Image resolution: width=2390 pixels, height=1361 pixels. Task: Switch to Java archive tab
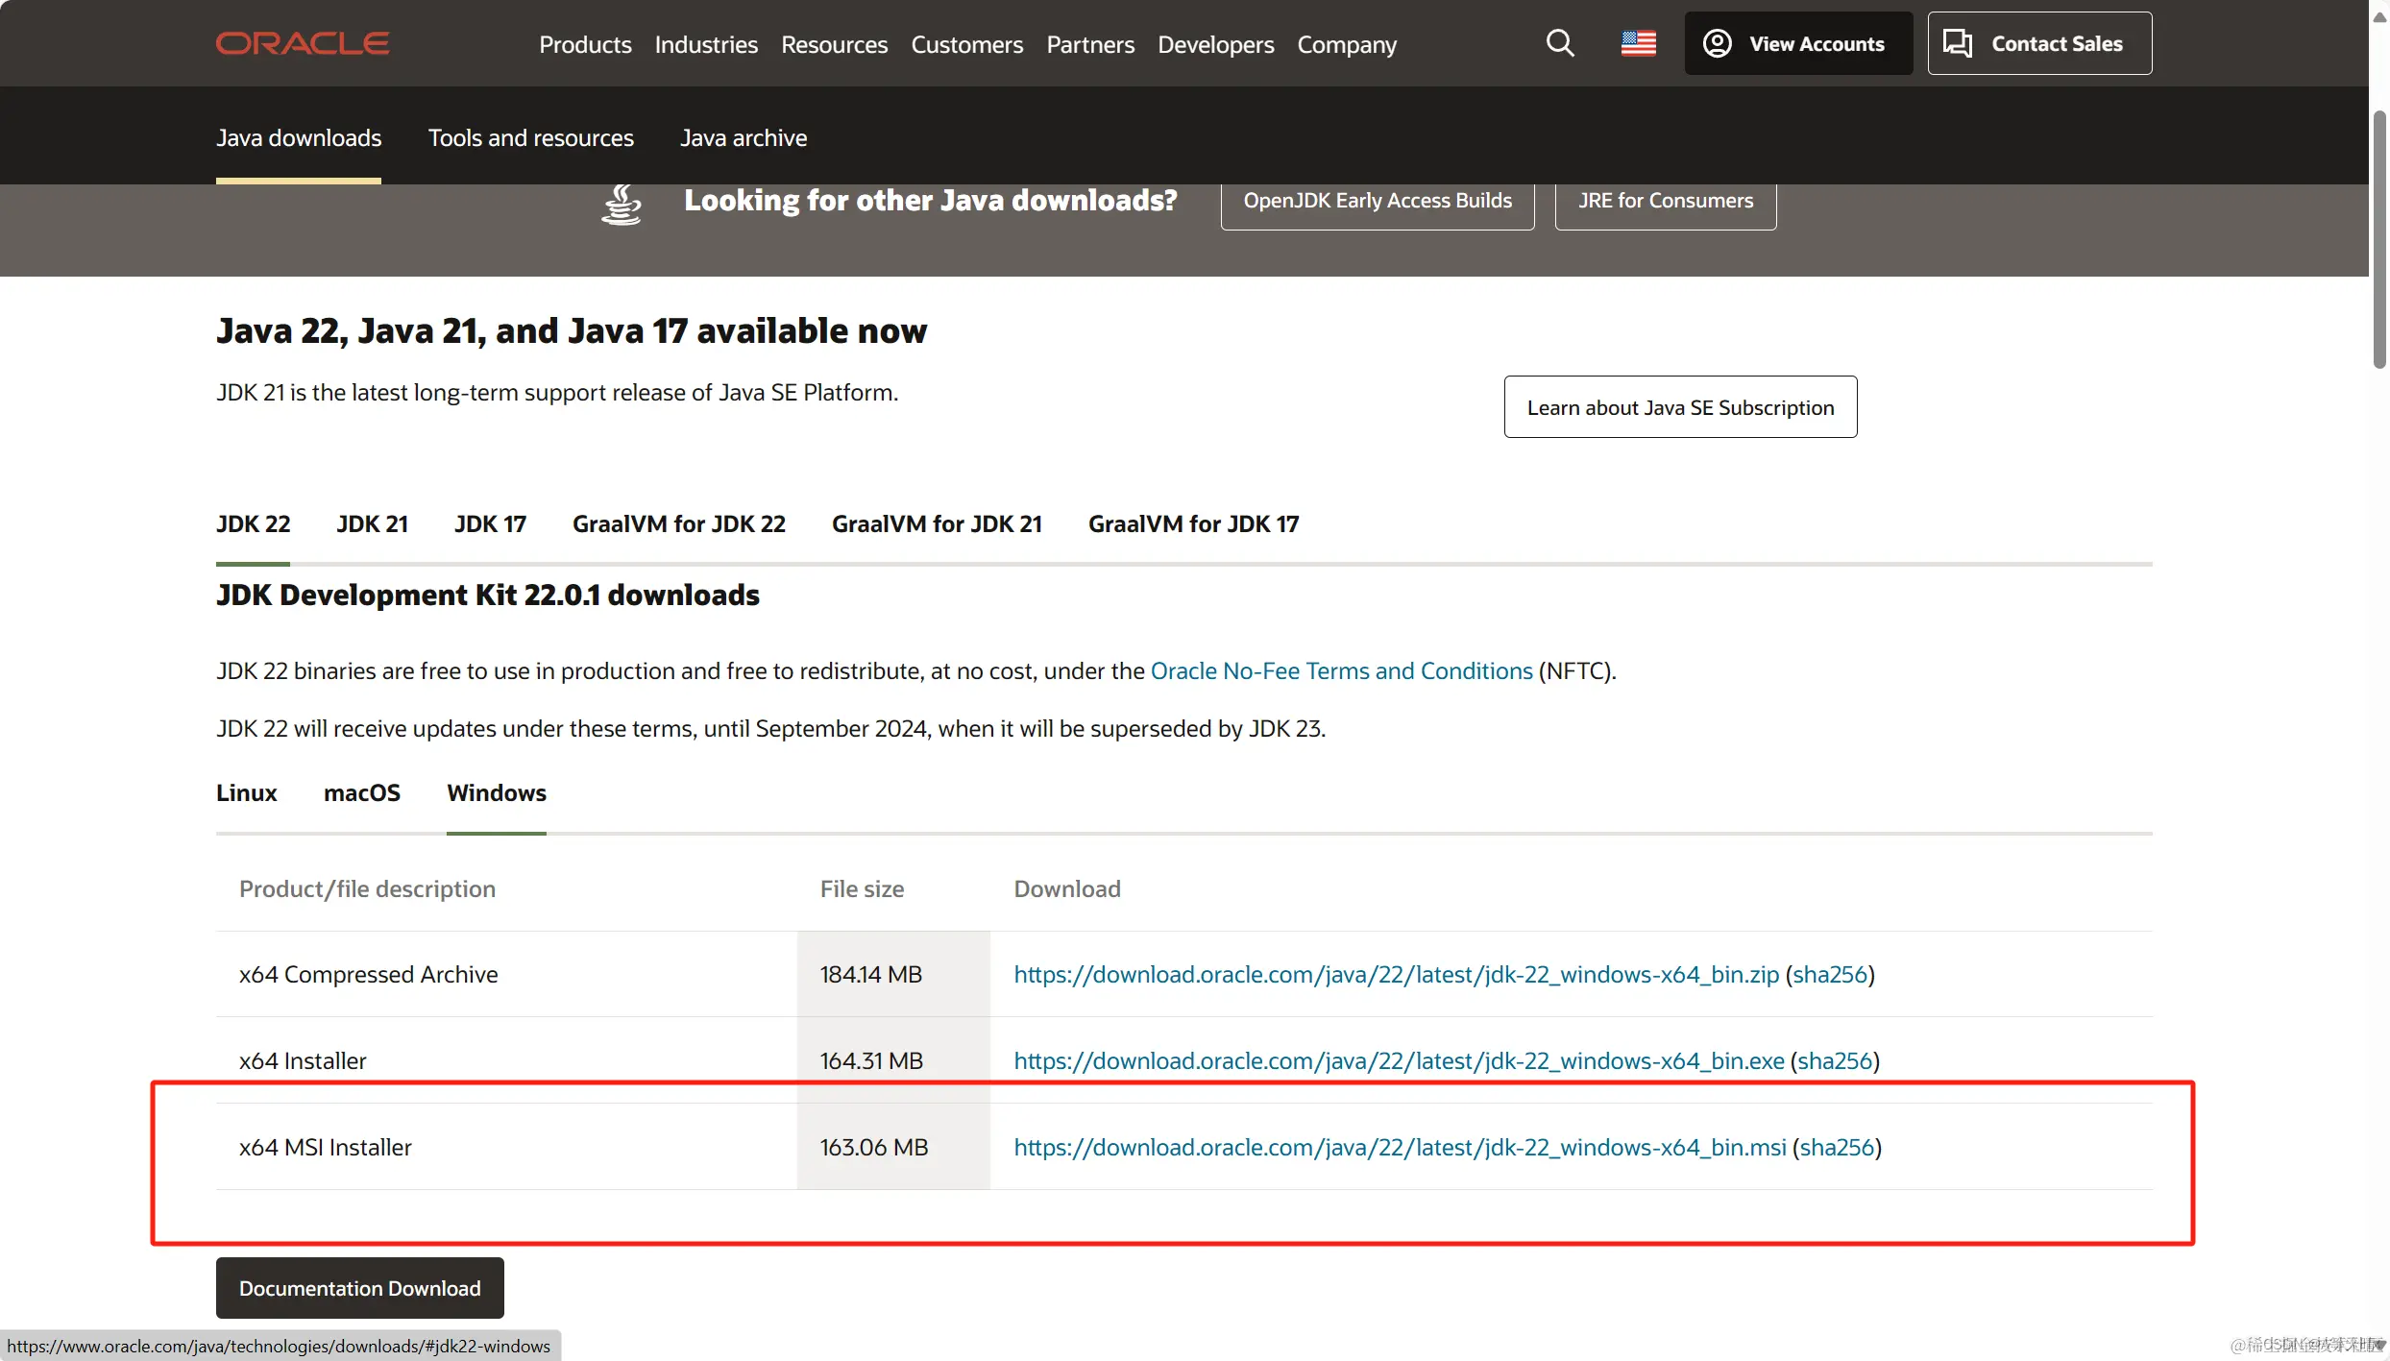(x=744, y=137)
